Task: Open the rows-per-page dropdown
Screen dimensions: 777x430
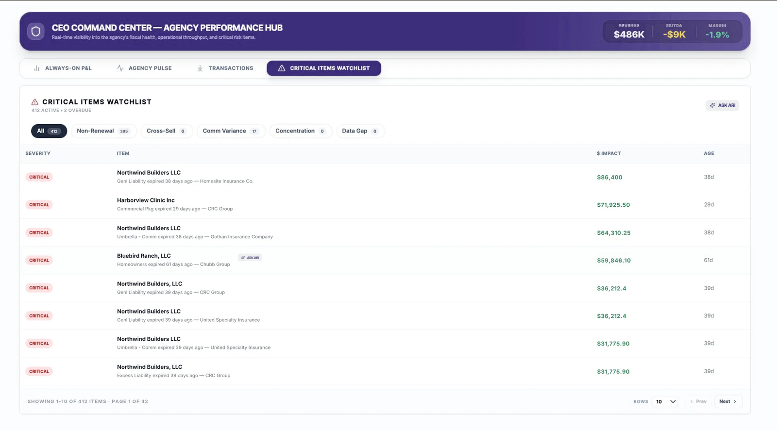Action: pyautogui.click(x=666, y=402)
